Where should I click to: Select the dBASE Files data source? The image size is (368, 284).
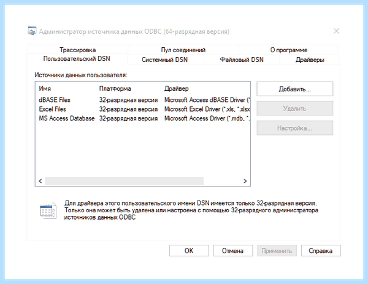point(143,100)
